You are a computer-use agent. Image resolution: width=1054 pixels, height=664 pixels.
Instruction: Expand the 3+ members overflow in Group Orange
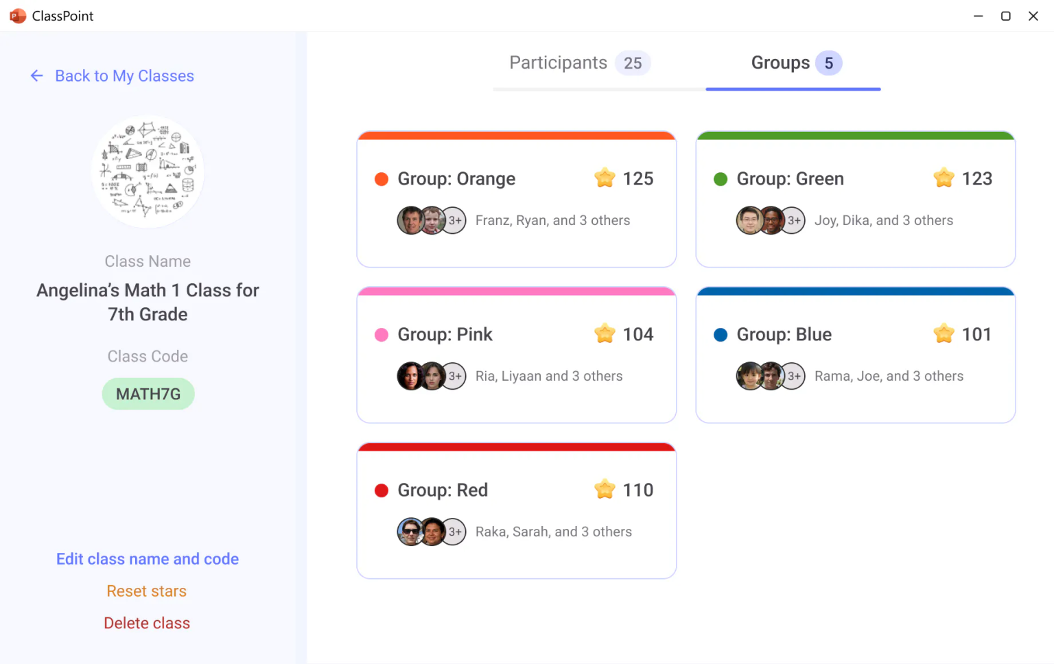(454, 220)
